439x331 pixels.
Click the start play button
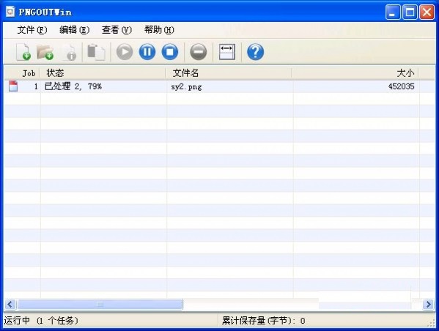125,52
